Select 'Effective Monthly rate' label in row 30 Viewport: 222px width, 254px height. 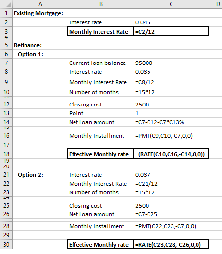[x=101, y=244]
